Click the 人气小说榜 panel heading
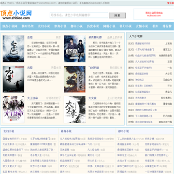 pyautogui.click(x=136, y=36)
